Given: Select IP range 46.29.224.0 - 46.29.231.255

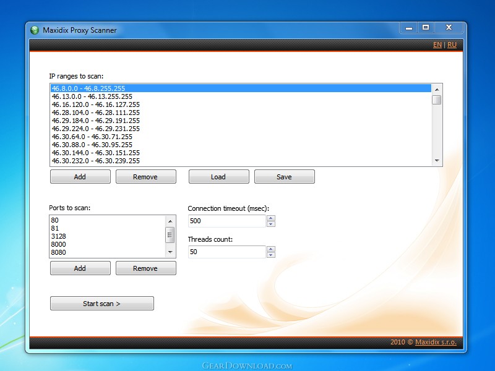Looking at the screenshot, I should 241,129.
